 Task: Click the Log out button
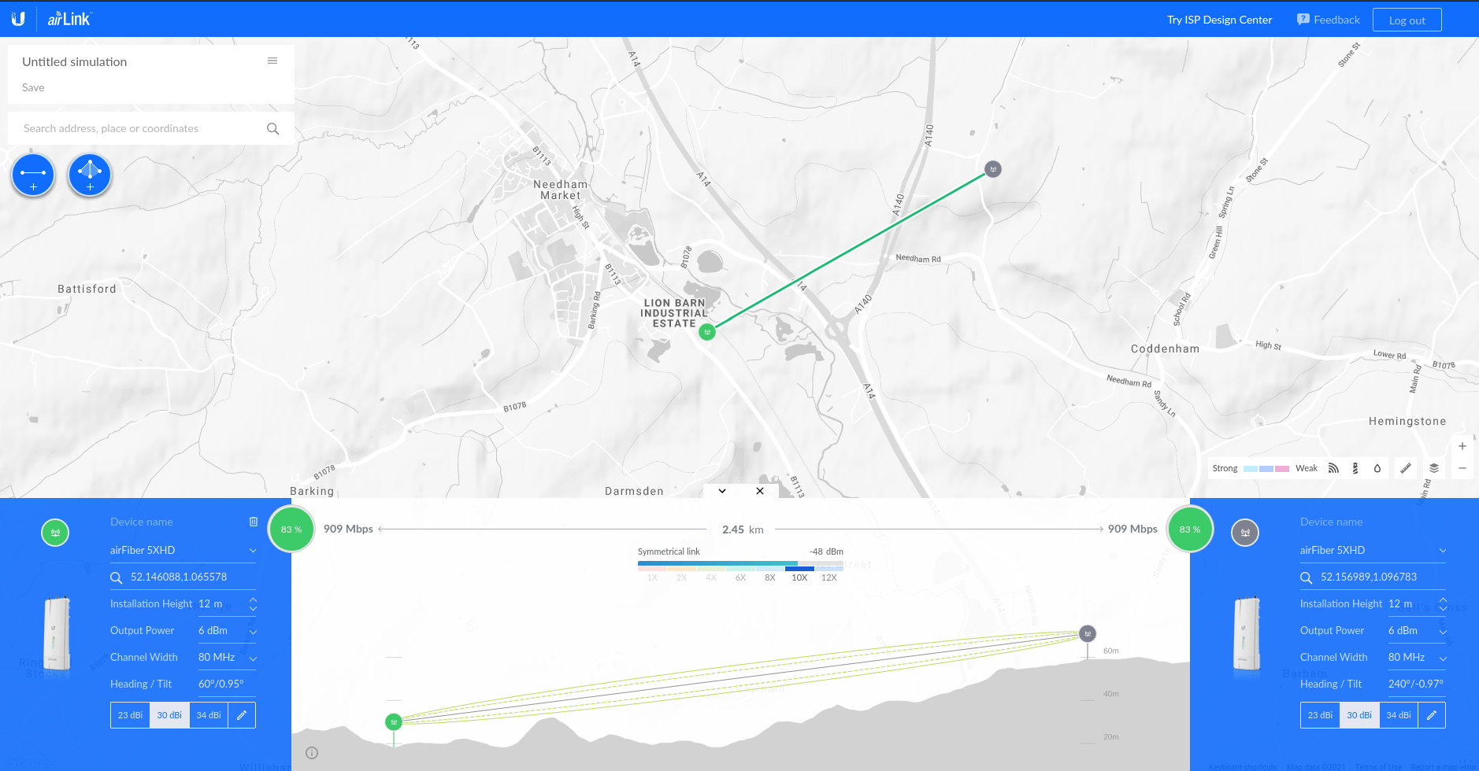(1407, 20)
